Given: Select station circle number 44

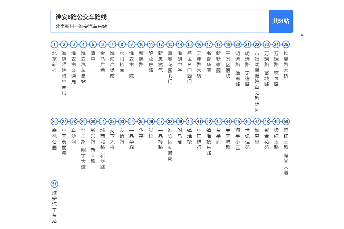Looking at the screenshot, I should pos(228,121).
